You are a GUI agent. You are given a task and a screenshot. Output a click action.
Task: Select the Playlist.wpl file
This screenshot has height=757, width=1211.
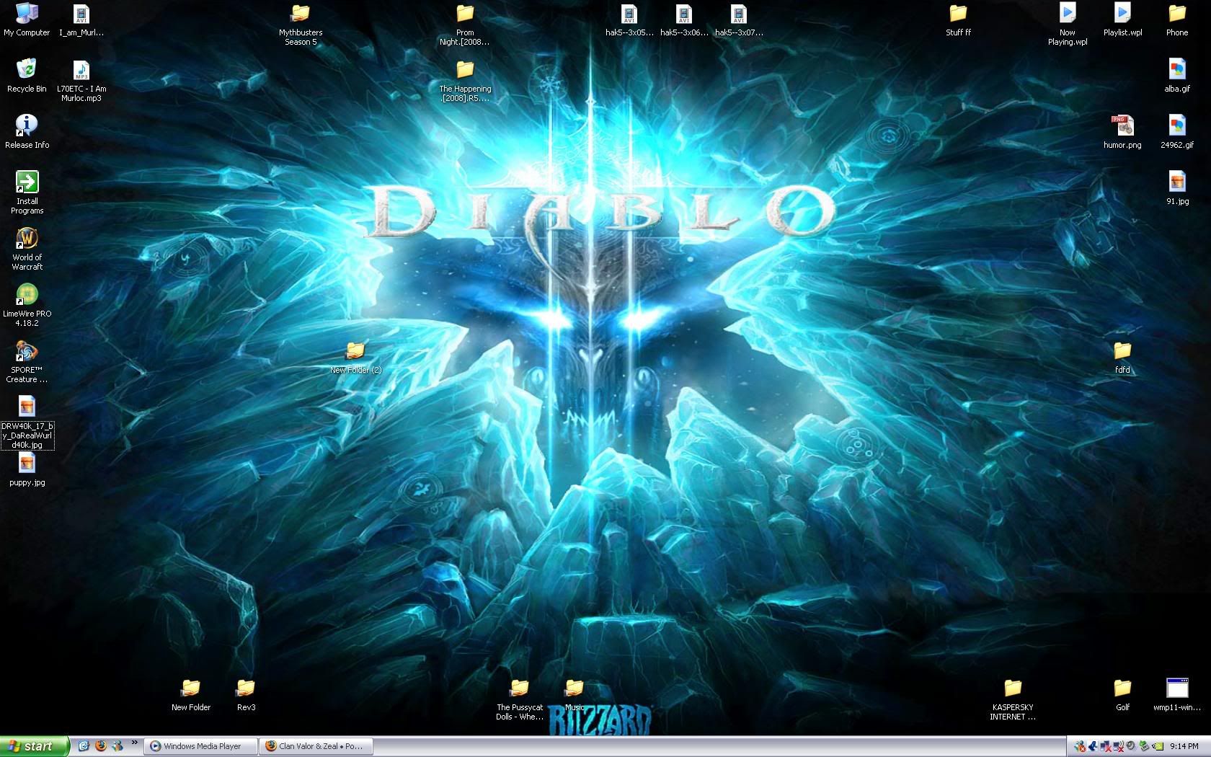pyautogui.click(x=1122, y=19)
